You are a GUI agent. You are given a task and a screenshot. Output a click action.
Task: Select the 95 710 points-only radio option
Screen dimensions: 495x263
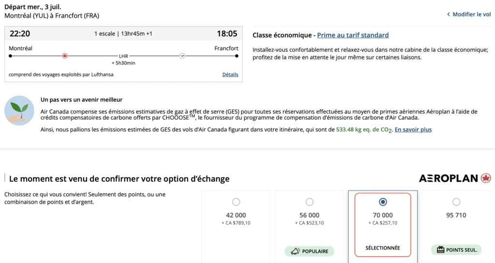click(x=456, y=202)
